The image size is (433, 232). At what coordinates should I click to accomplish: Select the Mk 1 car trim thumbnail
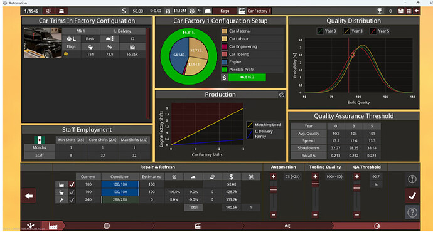43,43
